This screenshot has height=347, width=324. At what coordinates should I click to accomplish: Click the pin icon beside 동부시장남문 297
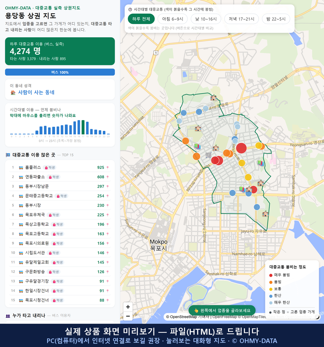point(108,186)
